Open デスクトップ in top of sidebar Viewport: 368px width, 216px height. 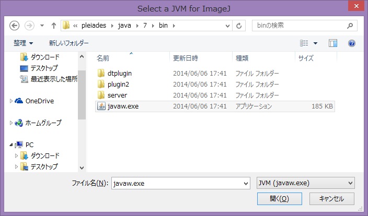pos(44,68)
